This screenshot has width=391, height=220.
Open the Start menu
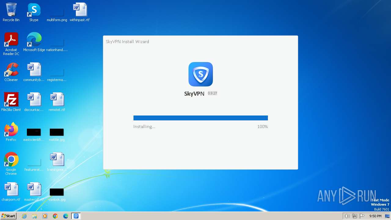click(8, 216)
